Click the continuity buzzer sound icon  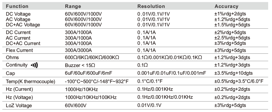point(34,65)
